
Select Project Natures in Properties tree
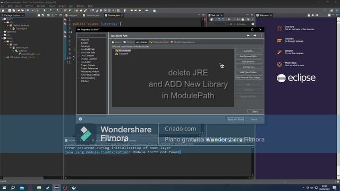coord(88,65)
